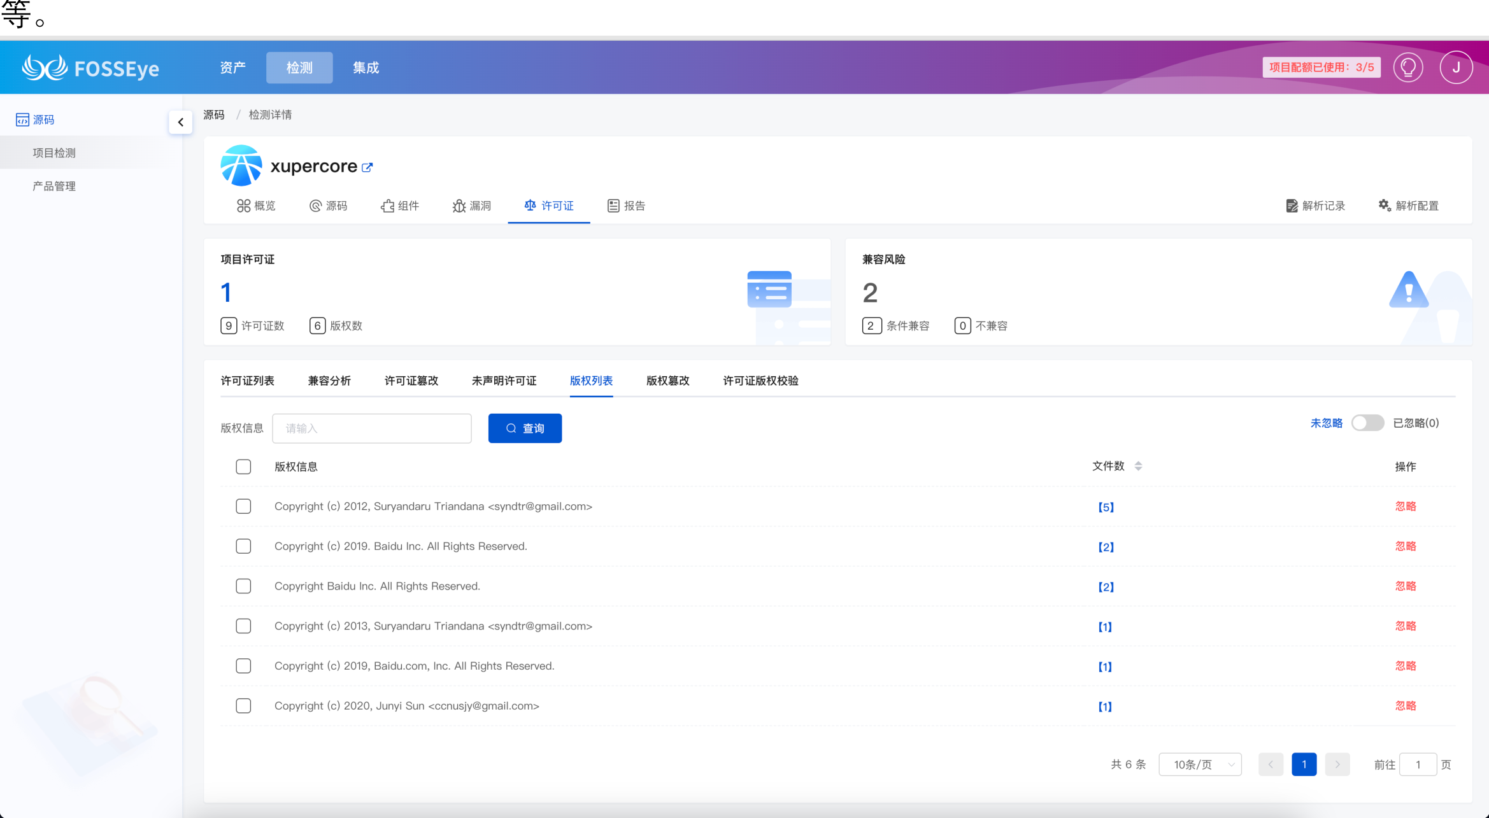Collapse the sidebar with the chevron

tap(181, 122)
